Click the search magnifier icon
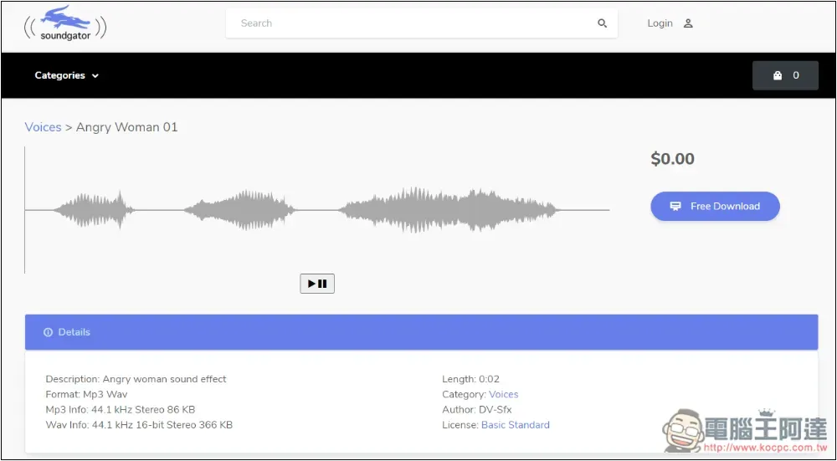837x461 pixels. pyautogui.click(x=602, y=23)
